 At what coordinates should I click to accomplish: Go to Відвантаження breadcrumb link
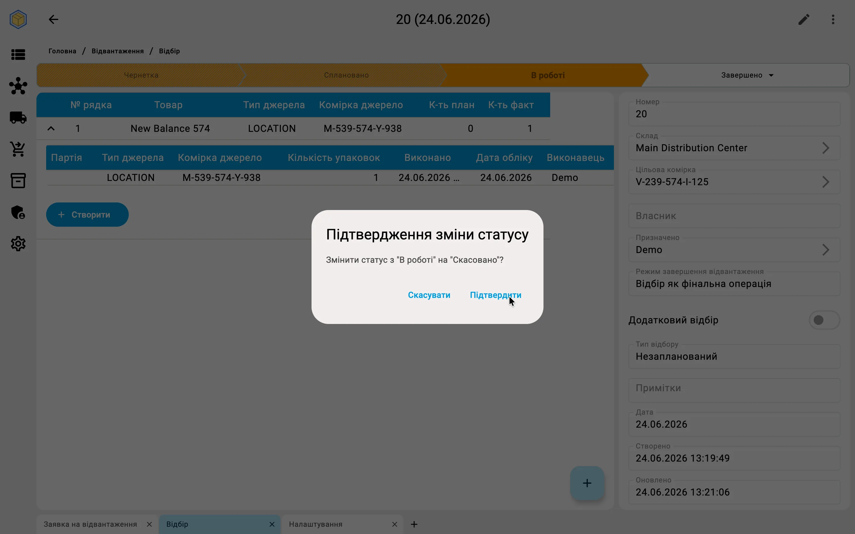[x=118, y=51]
